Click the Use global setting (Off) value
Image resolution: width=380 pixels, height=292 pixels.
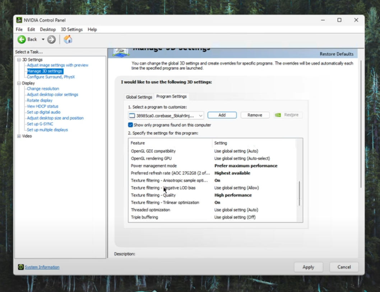point(235,217)
